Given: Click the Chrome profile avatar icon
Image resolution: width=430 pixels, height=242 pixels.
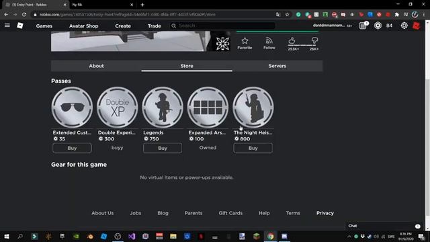Looking at the screenshot, I should (x=415, y=15).
